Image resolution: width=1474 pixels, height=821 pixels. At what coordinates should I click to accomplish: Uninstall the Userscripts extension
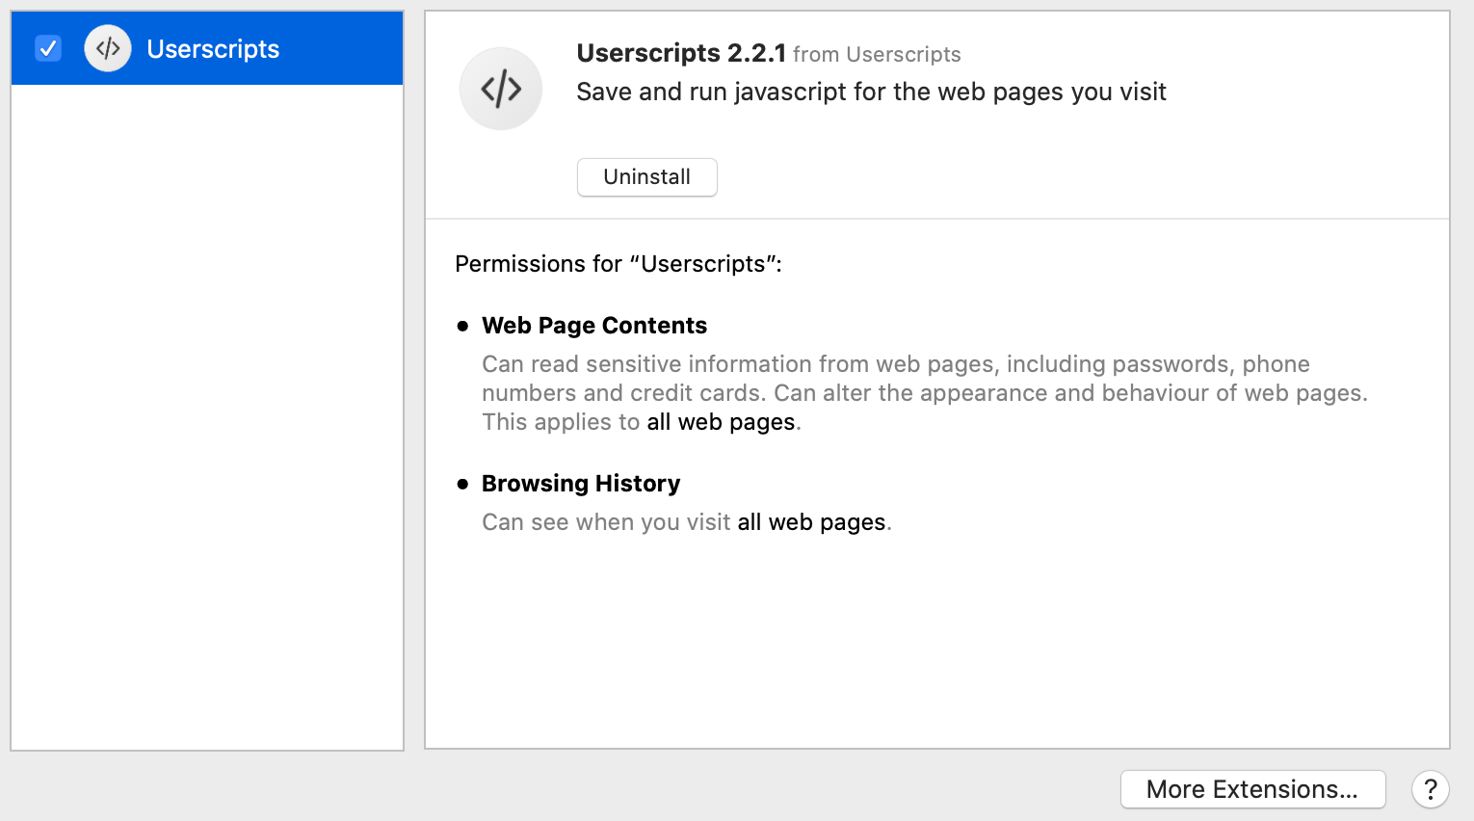pos(647,177)
